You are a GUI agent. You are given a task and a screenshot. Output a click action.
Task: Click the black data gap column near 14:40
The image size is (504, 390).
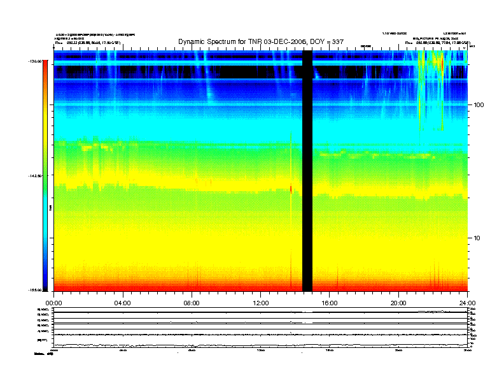tap(307, 171)
